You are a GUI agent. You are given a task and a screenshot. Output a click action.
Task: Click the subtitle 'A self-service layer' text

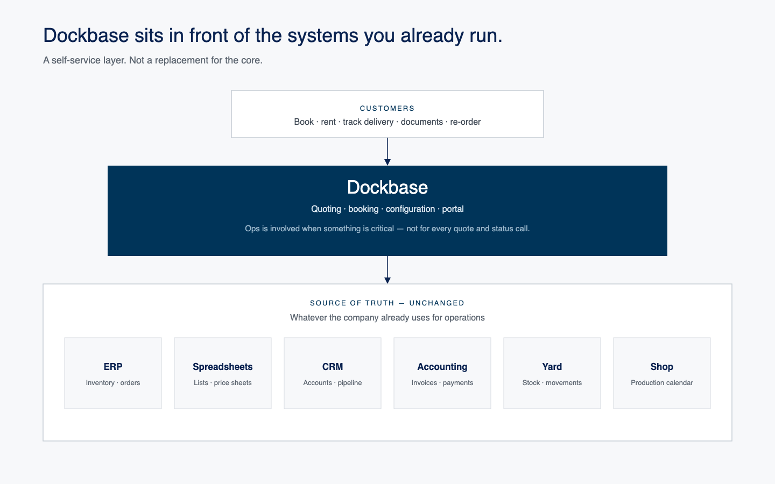tap(153, 60)
